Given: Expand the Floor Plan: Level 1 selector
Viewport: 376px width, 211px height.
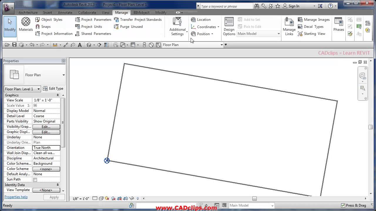Looking at the screenshot, I should pyautogui.click(x=39, y=89).
